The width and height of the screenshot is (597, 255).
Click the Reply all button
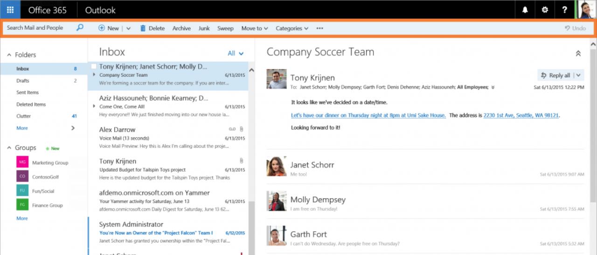pos(555,75)
